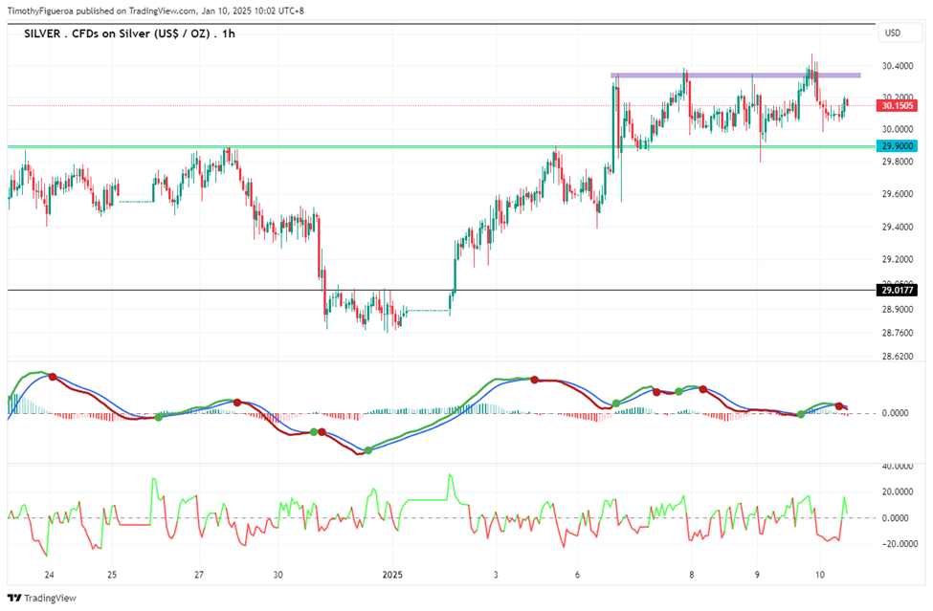Select the cyan 29.9000 price label
This screenshot has height=611, width=933.
898,145
